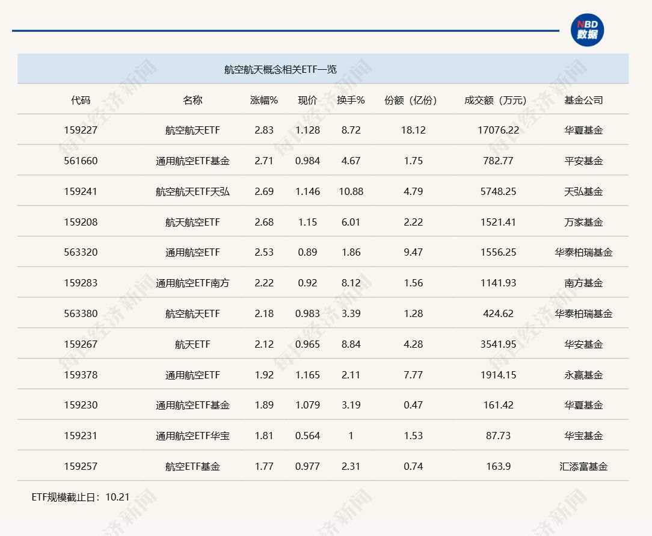Image resolution: width=652 pixels, height=536 pixels.
Task: Click fund company 汇添富基金
Action: (x=583, y=467)
